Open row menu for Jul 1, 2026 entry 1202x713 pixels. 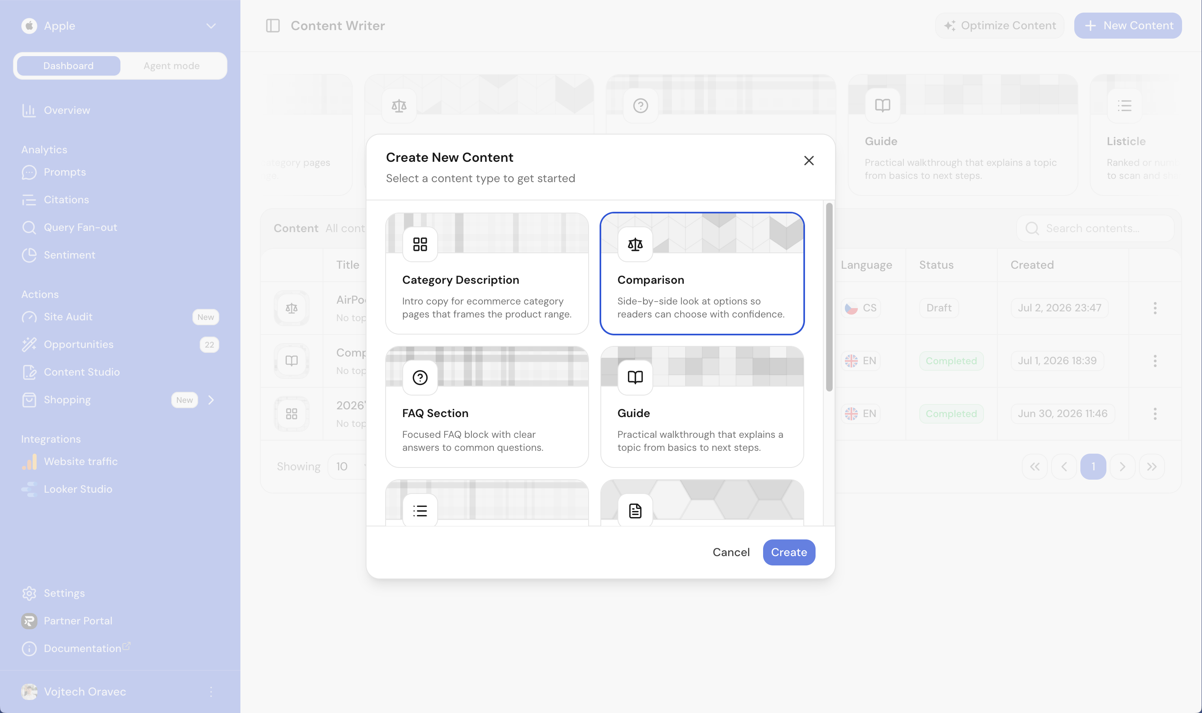point(1154,361)
